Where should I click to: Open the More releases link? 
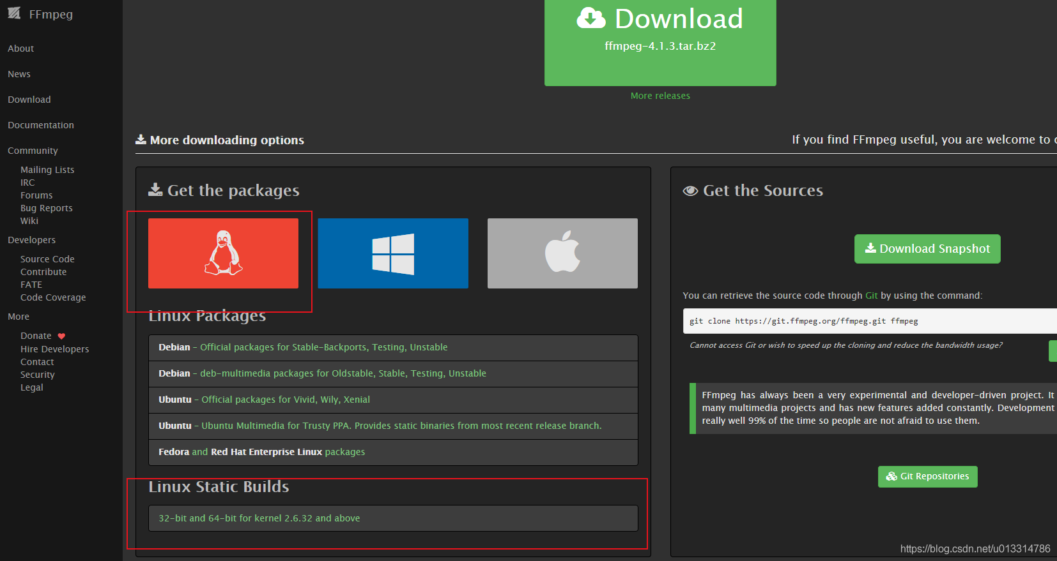(660, 96)
